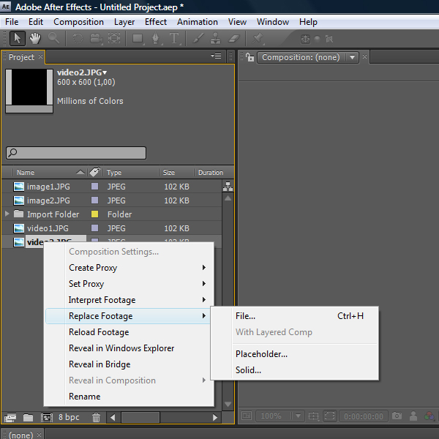Select the Selection arrow tool
The height and width of the screenshot is (439, 439).
(x=17, y=38)
